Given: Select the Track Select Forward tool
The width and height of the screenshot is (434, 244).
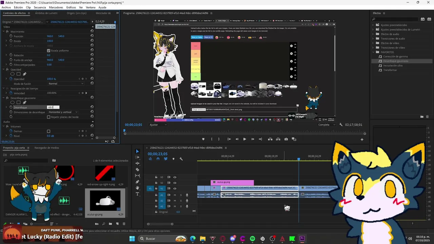Looking at the screenshot, I should coord(137,157).
